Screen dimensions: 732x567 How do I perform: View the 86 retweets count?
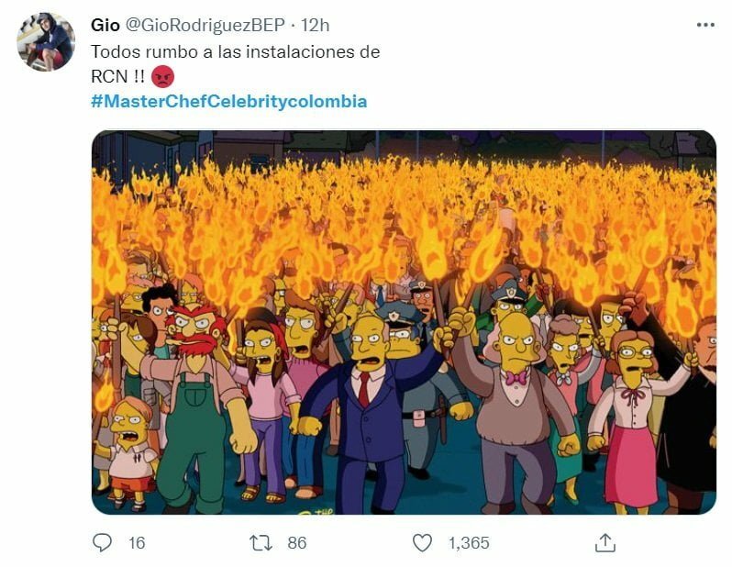297,543
